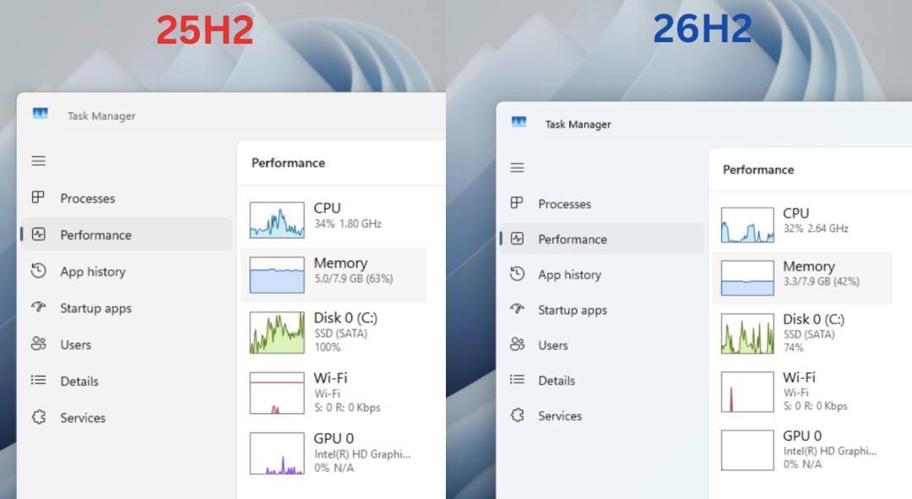
Task: Open the GPU 0 entry in the 25H2 performance list
Action: tap(334, 453)
